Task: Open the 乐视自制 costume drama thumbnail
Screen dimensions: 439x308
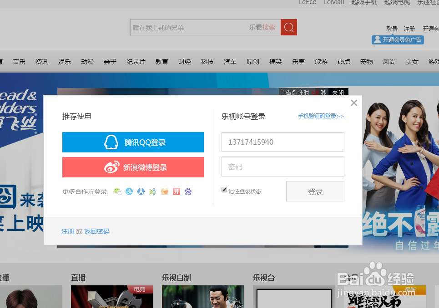Action: (203, 297)
